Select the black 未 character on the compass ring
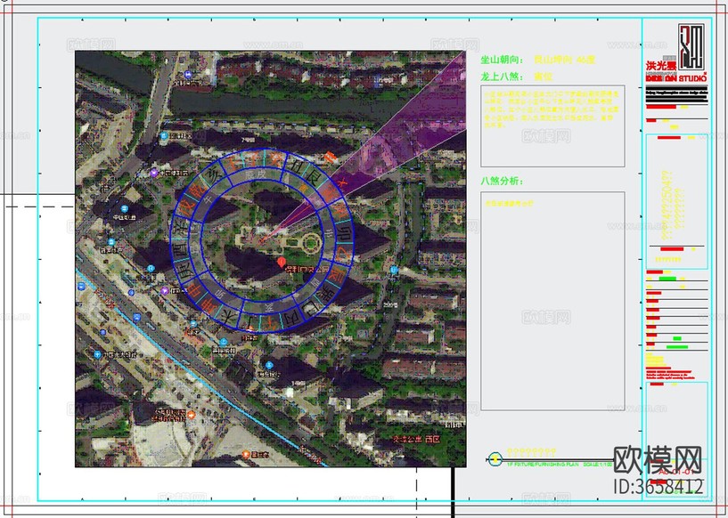The image size is (728, 518). coord(229,315)
